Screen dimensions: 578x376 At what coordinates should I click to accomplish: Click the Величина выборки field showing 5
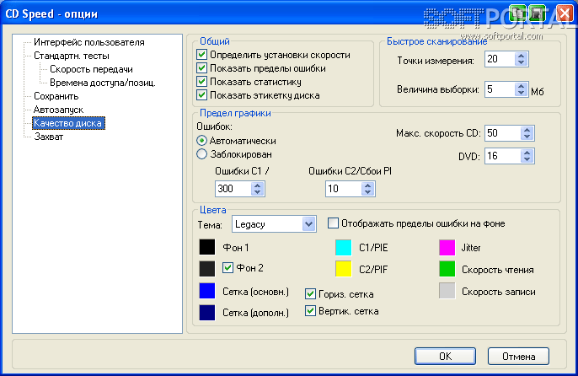point(500,89)
